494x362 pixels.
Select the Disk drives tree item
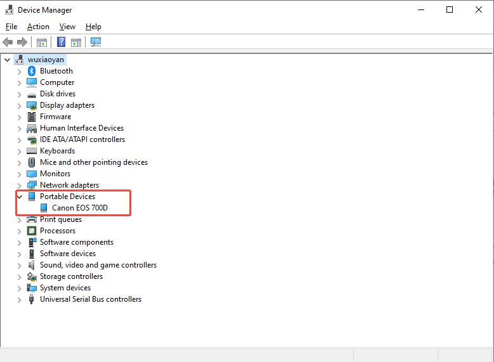click(x=58, y=94)
